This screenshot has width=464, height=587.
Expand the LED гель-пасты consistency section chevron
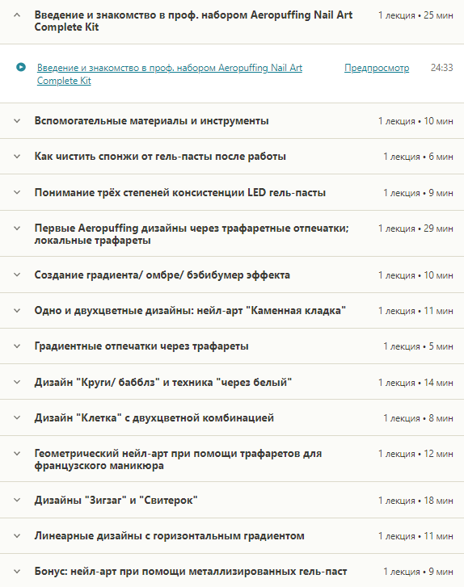[17, 192]
